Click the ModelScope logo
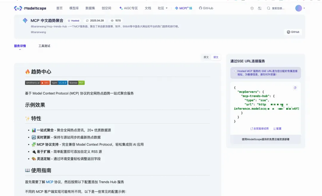The width and height of the screenshot is (322, 196). tap(30, 8)
